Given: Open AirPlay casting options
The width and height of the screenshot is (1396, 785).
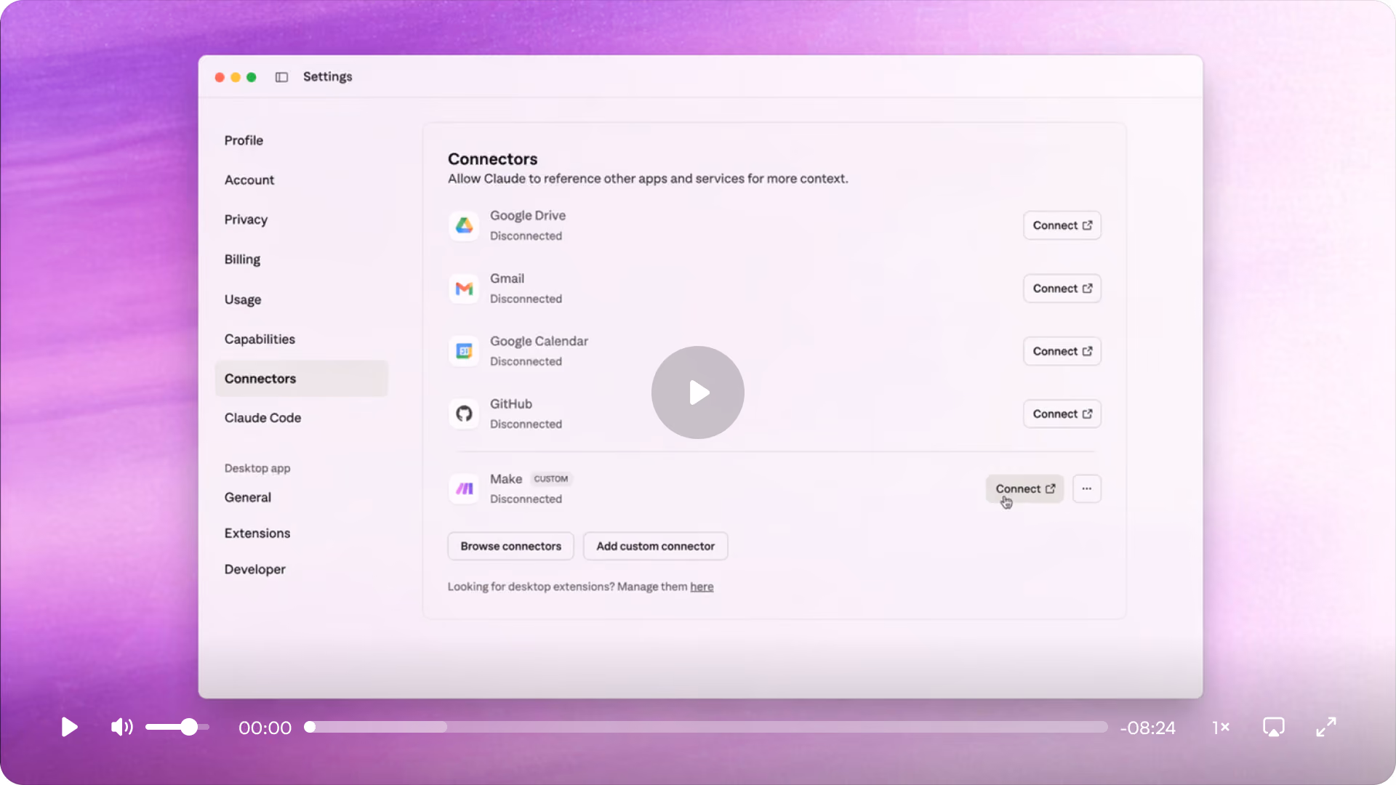Looking at the screenshot, I should tap(1274, 727).
